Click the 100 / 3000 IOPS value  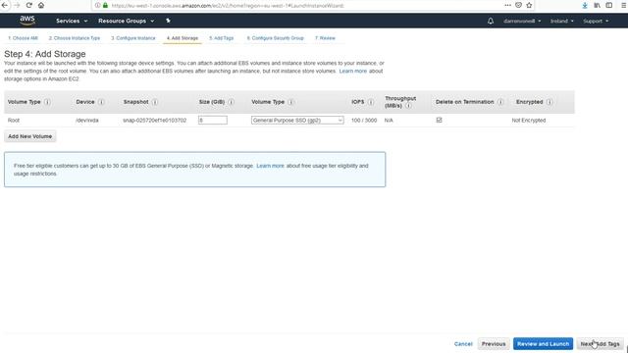(x=364, y=120)
